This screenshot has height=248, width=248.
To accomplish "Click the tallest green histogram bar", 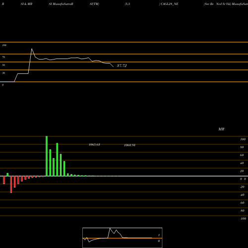I will coord(47,156).
